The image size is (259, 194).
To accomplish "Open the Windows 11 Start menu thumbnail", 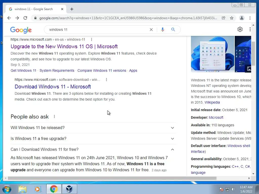I will (x=212, y=54).
